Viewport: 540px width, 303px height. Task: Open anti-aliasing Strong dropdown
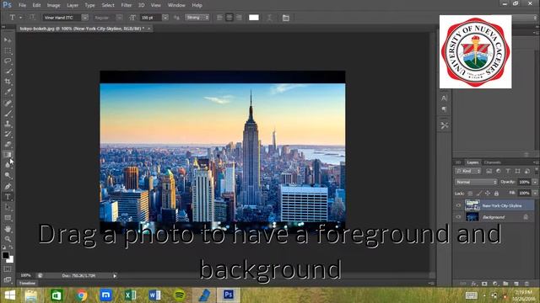tap(197, 17)
